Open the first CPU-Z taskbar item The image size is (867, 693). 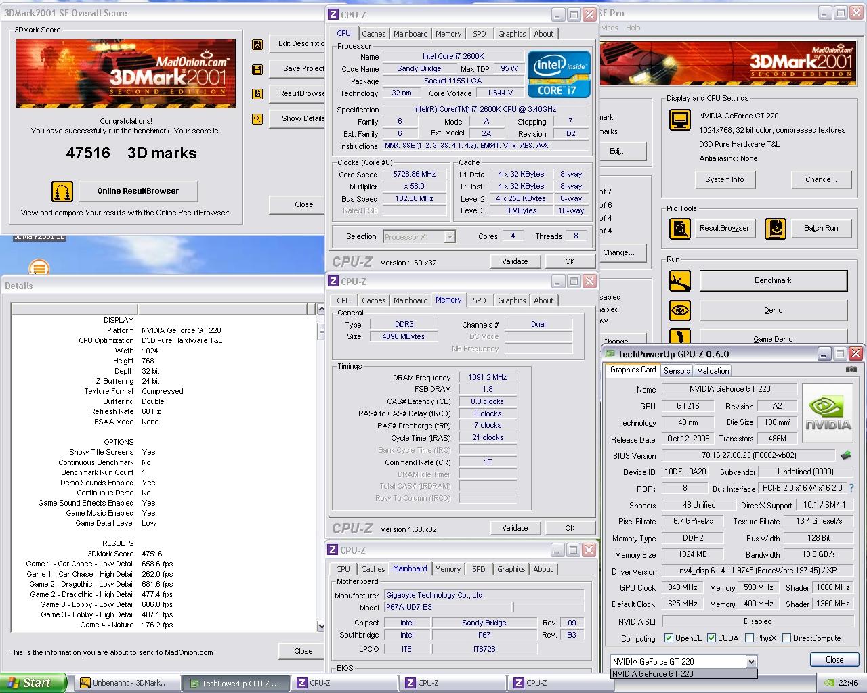click(x=343, y=684)
